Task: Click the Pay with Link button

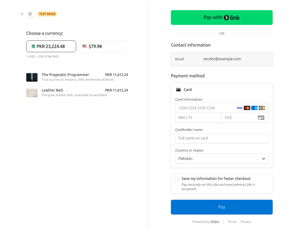Action: [x=222, y=17]
